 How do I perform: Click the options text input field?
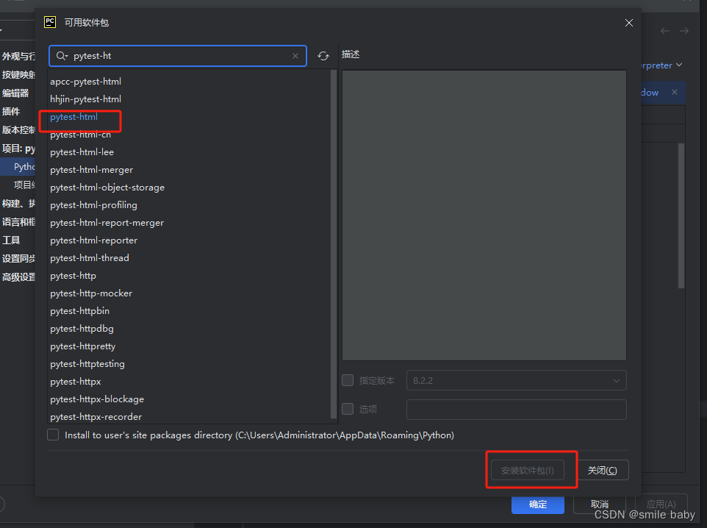[516, 410]
